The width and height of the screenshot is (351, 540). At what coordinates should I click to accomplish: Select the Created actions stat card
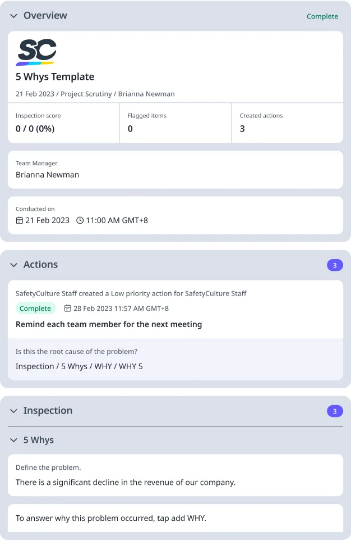[x=287, y=122]
